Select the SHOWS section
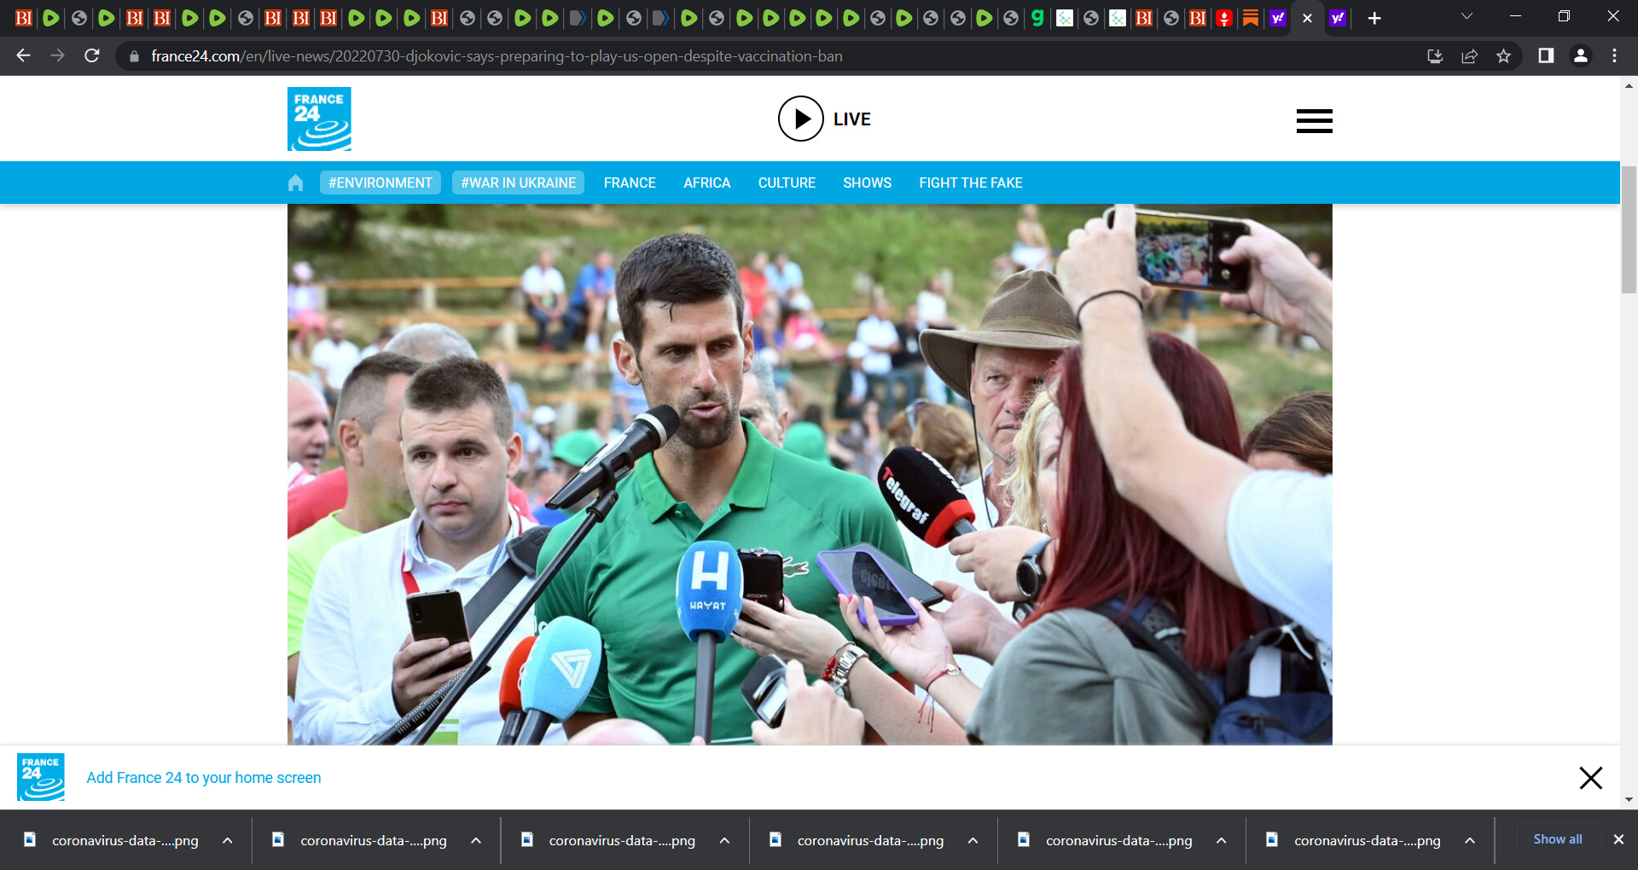1638x870 pixels. [x=867, y=183]
